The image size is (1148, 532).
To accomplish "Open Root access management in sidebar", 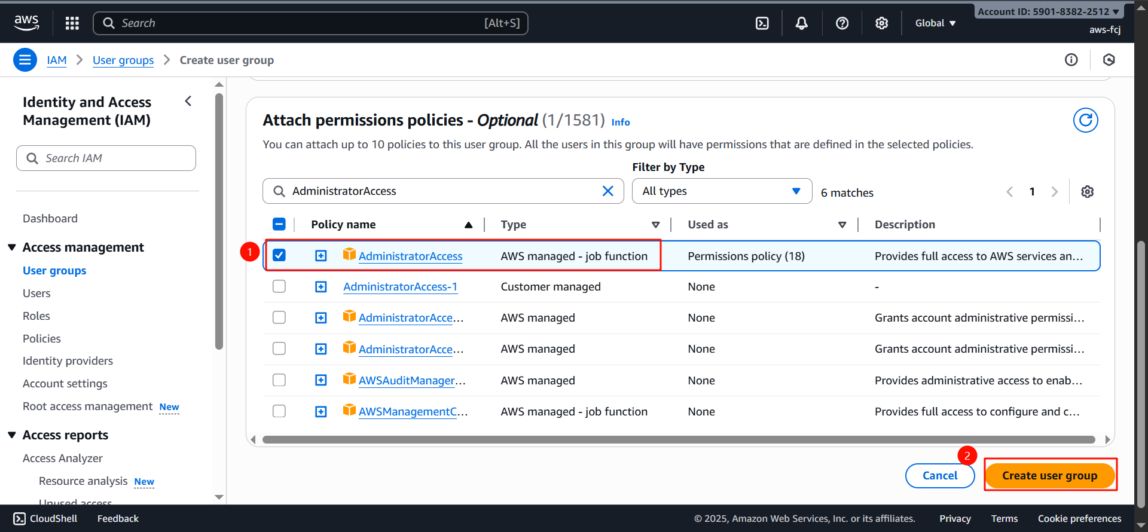I will click(88, 406).
